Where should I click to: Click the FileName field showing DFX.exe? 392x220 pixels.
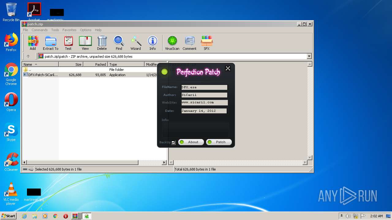[x=204, y=87]
